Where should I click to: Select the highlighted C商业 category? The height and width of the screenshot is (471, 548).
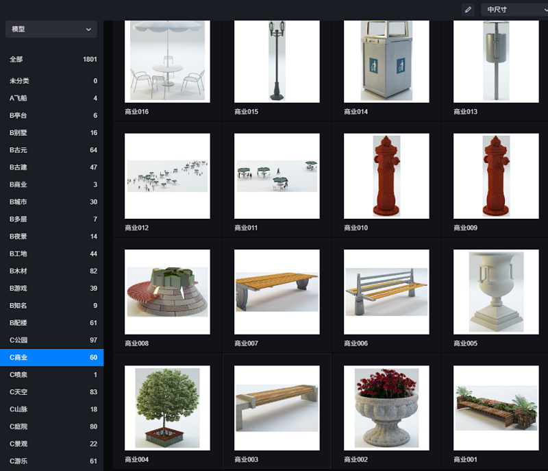tap(52, 357)
